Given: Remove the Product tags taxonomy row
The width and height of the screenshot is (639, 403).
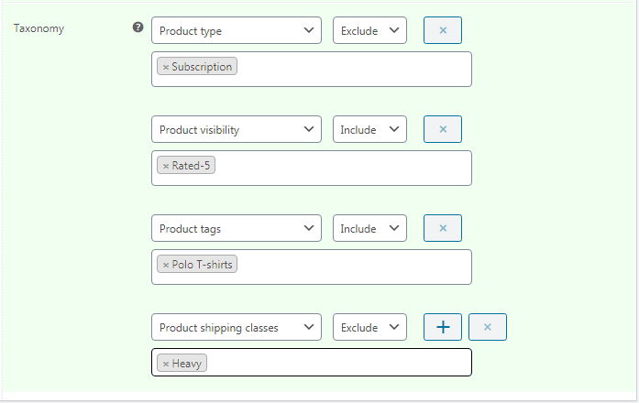Looking at the screenshot, I should pyautogui.click(x=443, y=228).
